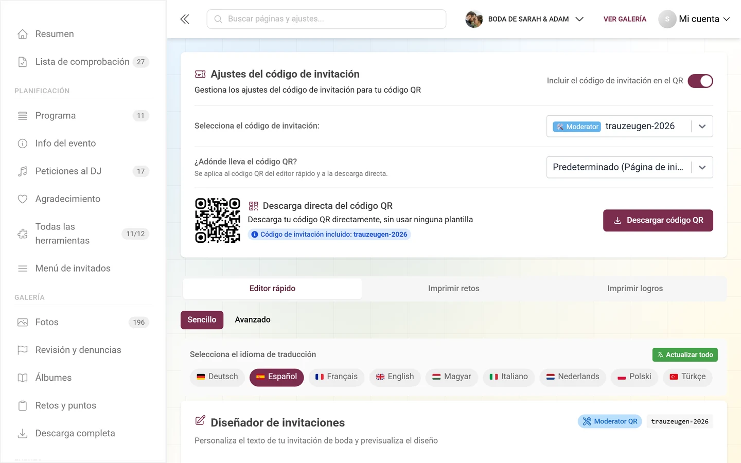Collapse sidebar with double chevron icon
The image size is (741, 463).
point(185,19)
